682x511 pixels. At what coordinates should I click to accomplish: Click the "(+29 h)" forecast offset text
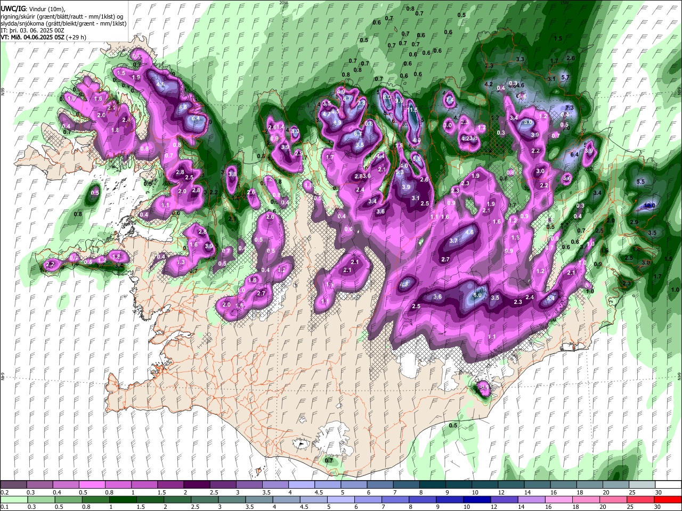tap(77, 37)
